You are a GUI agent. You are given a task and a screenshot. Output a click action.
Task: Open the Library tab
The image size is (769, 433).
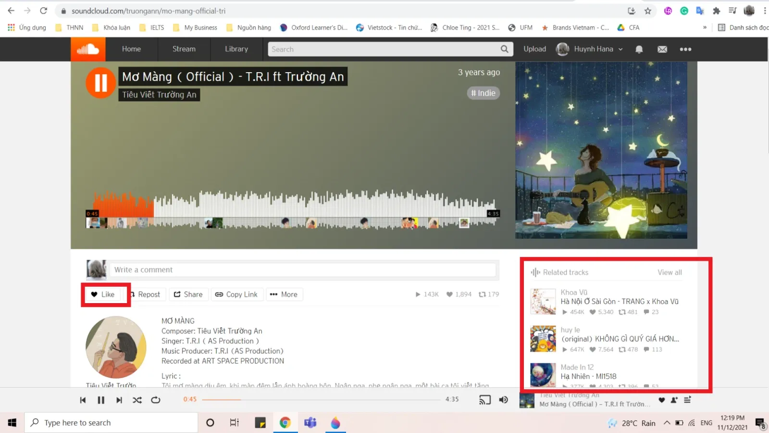(x=236, y=49)
